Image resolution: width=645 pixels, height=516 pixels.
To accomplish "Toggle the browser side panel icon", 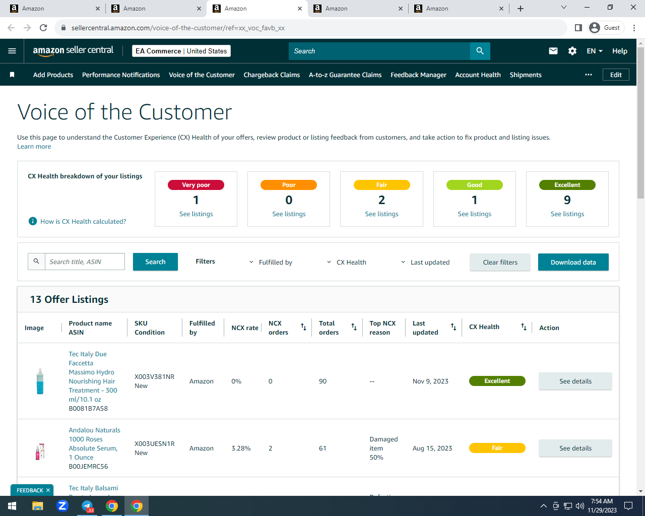I will point(578,28).
